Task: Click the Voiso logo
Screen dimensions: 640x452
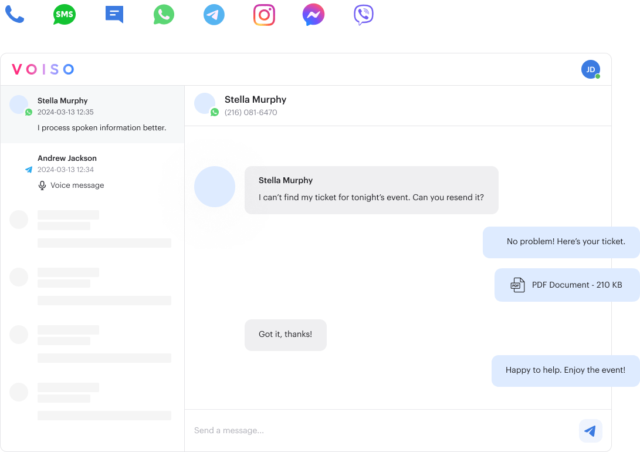Action: (x=43, y=69)
